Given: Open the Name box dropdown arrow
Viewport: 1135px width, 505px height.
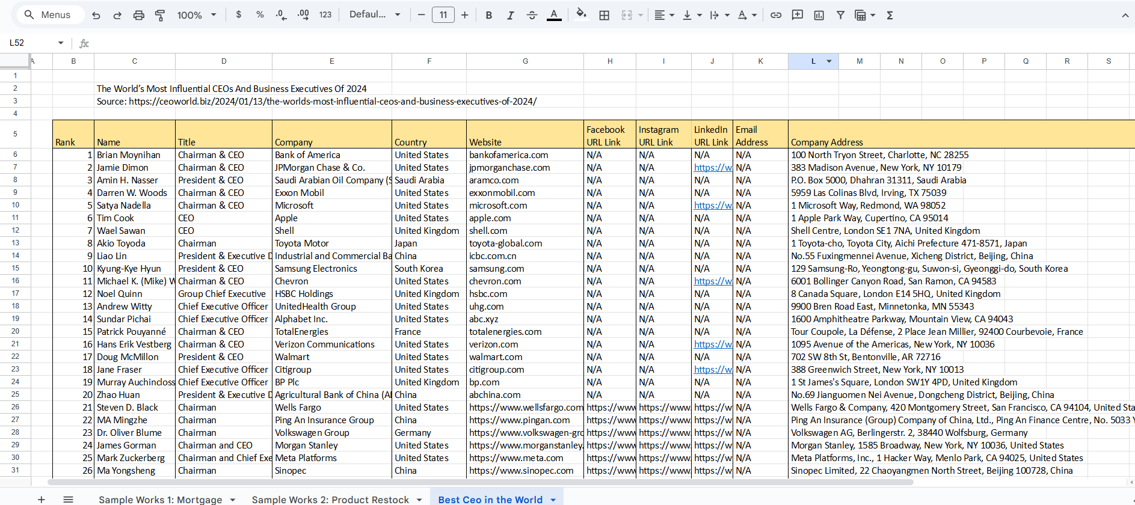Looking at the screenshot, I should click(61, 43).
